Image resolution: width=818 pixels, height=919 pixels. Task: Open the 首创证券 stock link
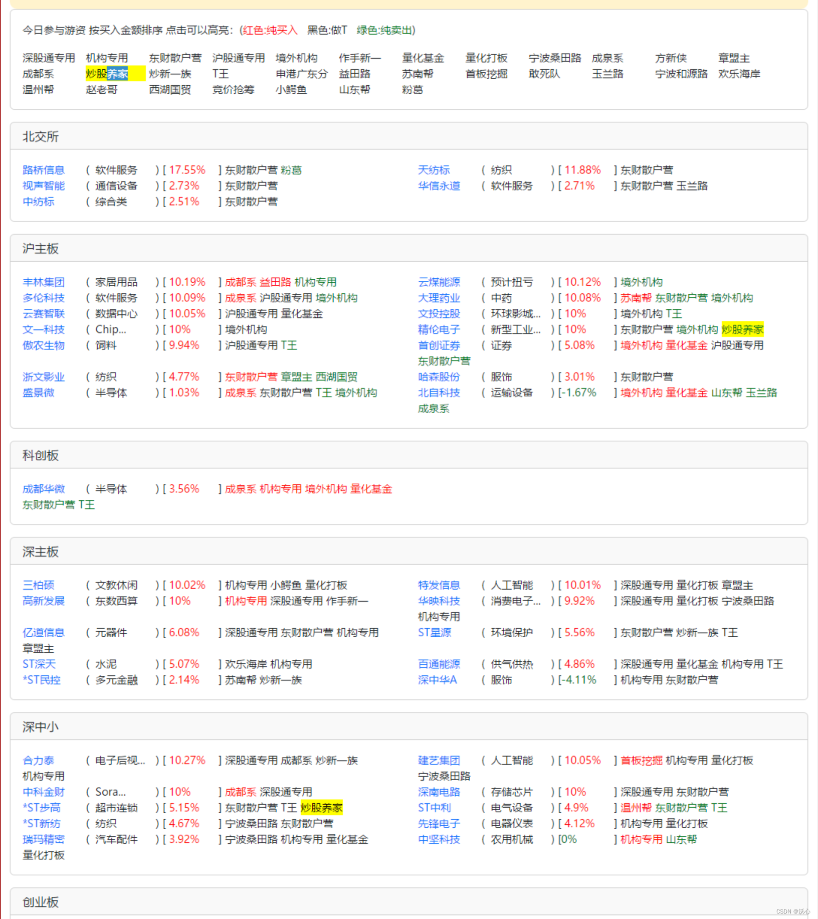(x=439, y=345)
